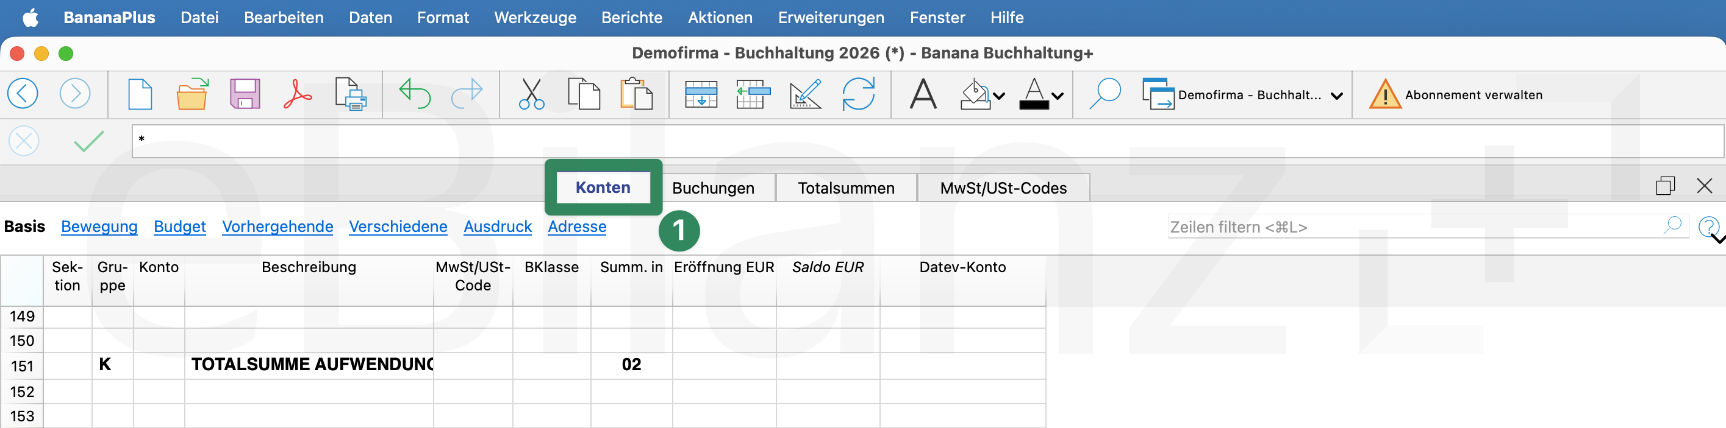Click the filter row magnifier icon
This screenshot has width=1726, height=428.
point(1672,226)
